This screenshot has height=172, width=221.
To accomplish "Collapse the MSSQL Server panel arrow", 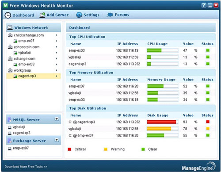I will pyautogui.click(x=57, y=119).
